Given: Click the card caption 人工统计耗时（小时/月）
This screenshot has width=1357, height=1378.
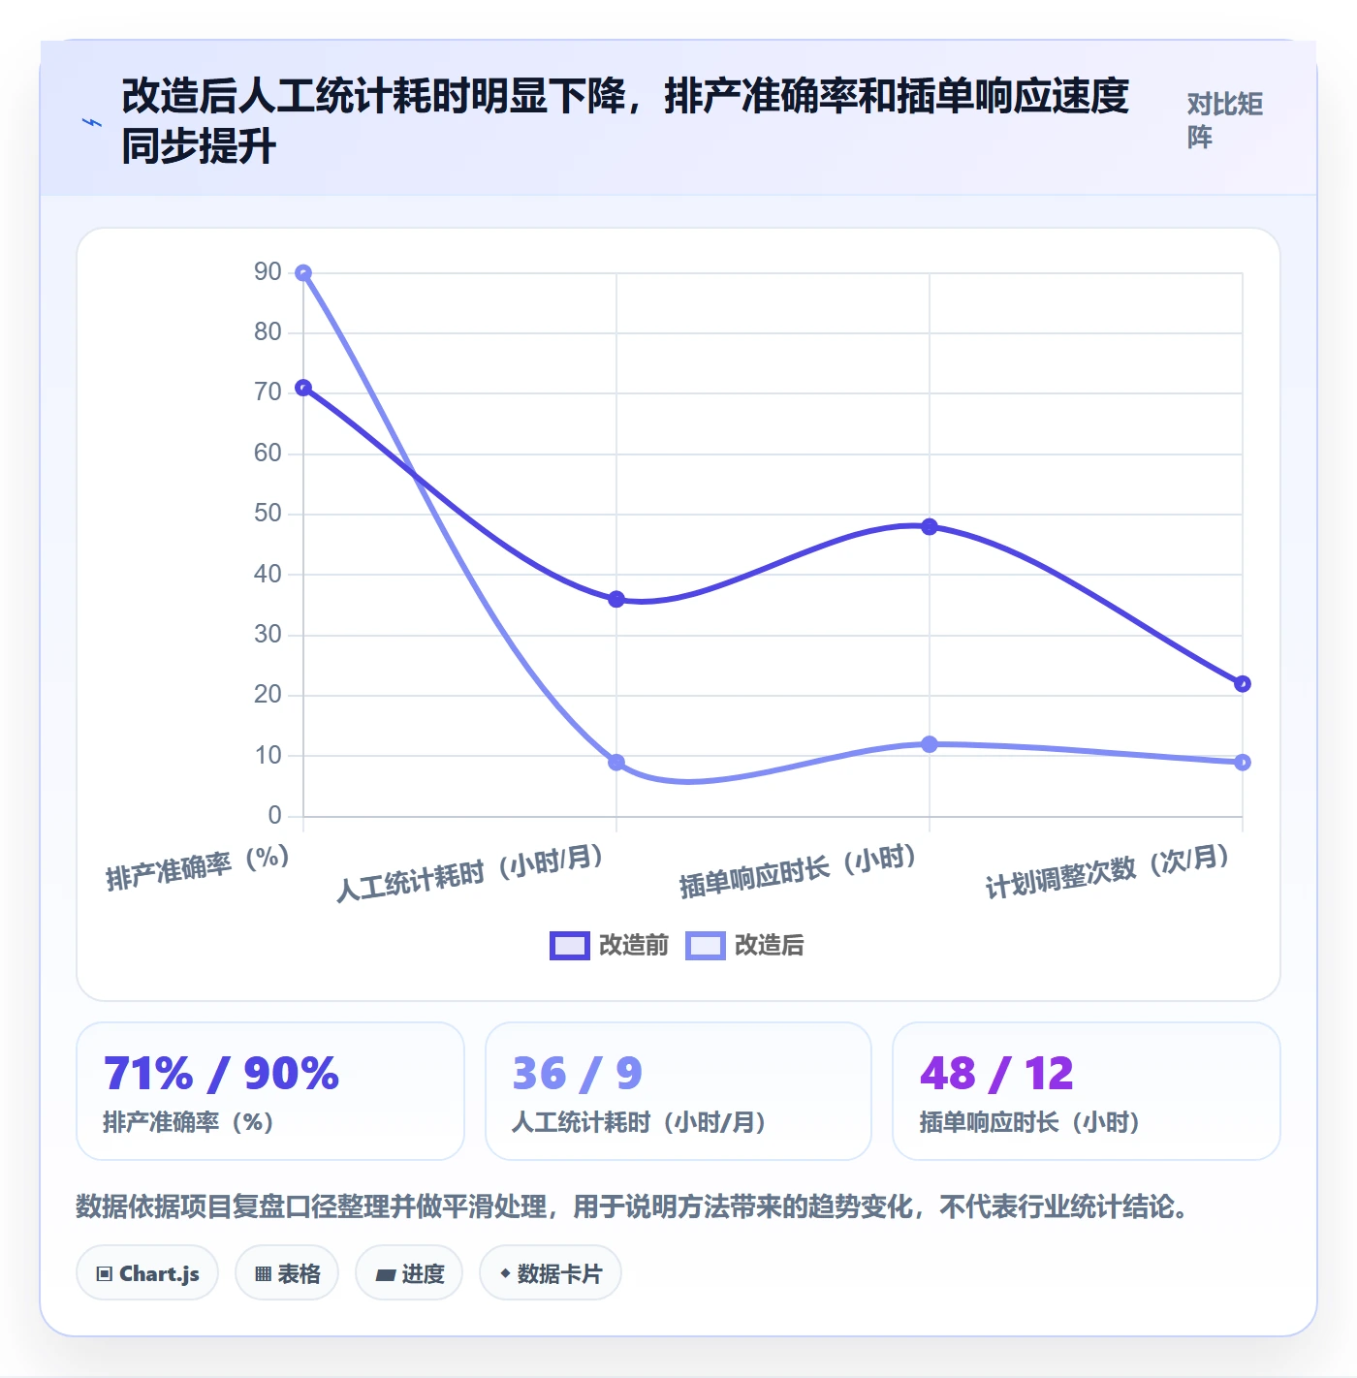Looking at the screenshot, I should pos(639,1122).
